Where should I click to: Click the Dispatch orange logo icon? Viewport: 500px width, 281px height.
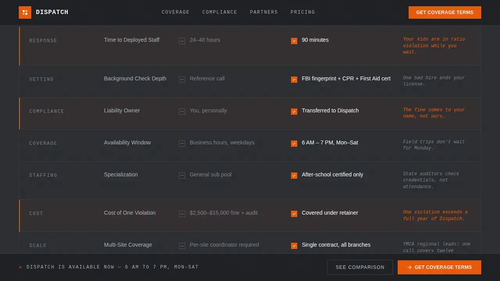[25, 12]
